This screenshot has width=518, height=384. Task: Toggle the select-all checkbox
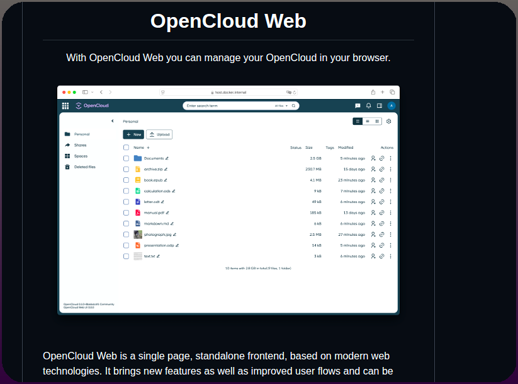[x=127, y=148]
